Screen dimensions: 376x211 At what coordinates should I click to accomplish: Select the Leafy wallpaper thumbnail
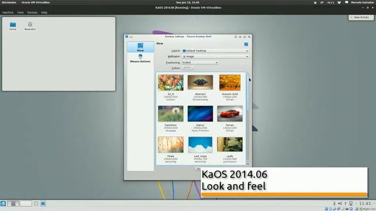tap(230, 145)
